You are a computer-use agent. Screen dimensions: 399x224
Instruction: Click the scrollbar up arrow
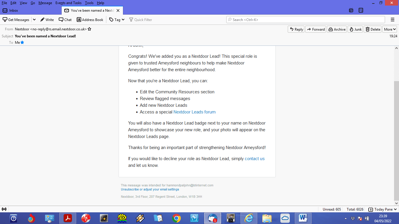pos(396,48)
